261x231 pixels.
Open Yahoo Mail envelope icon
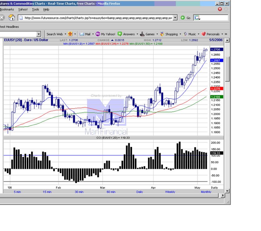[x=82, y=34]
